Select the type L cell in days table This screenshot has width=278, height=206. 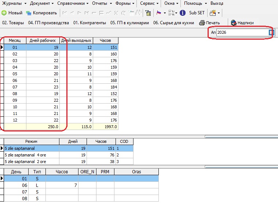click(x=37, y=185)
